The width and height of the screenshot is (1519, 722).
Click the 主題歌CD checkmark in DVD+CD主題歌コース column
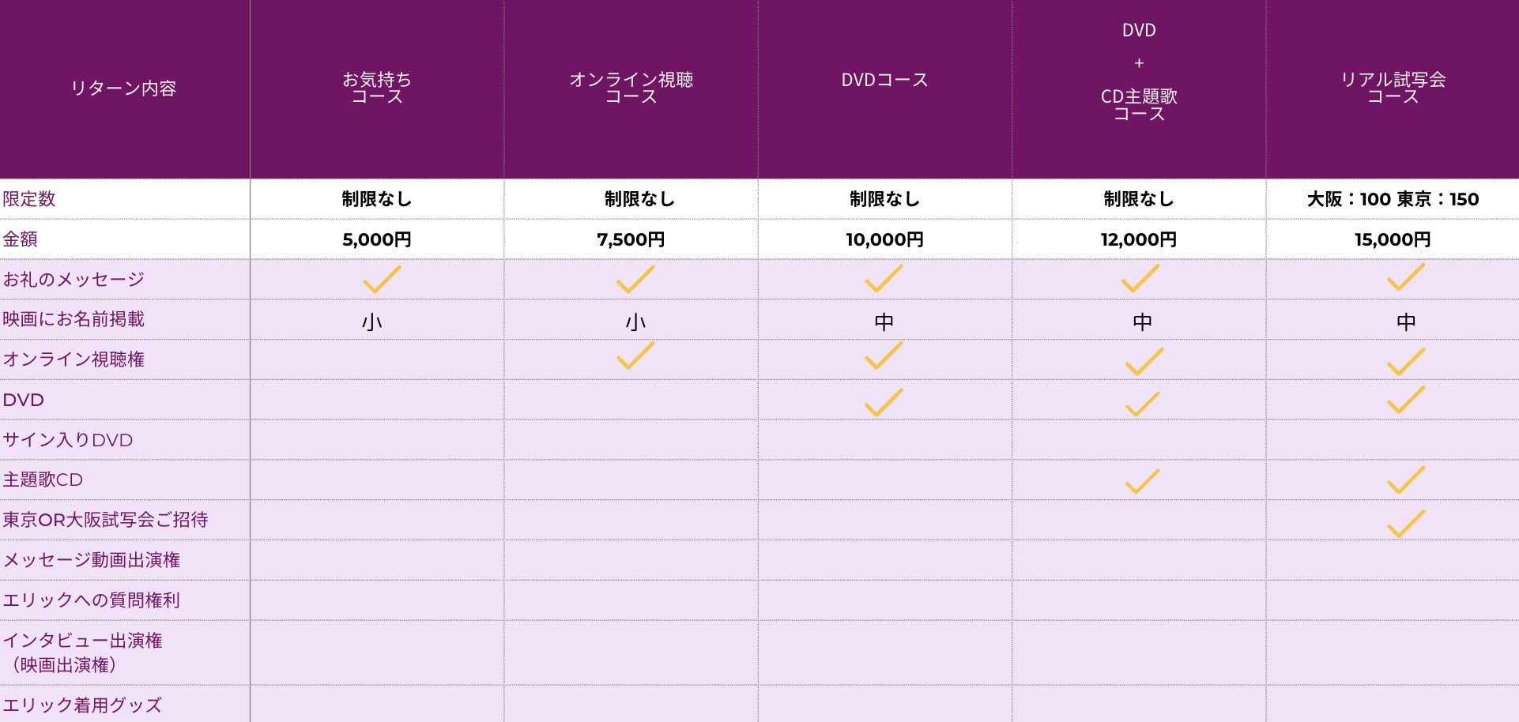click(x=1142, y=481)
